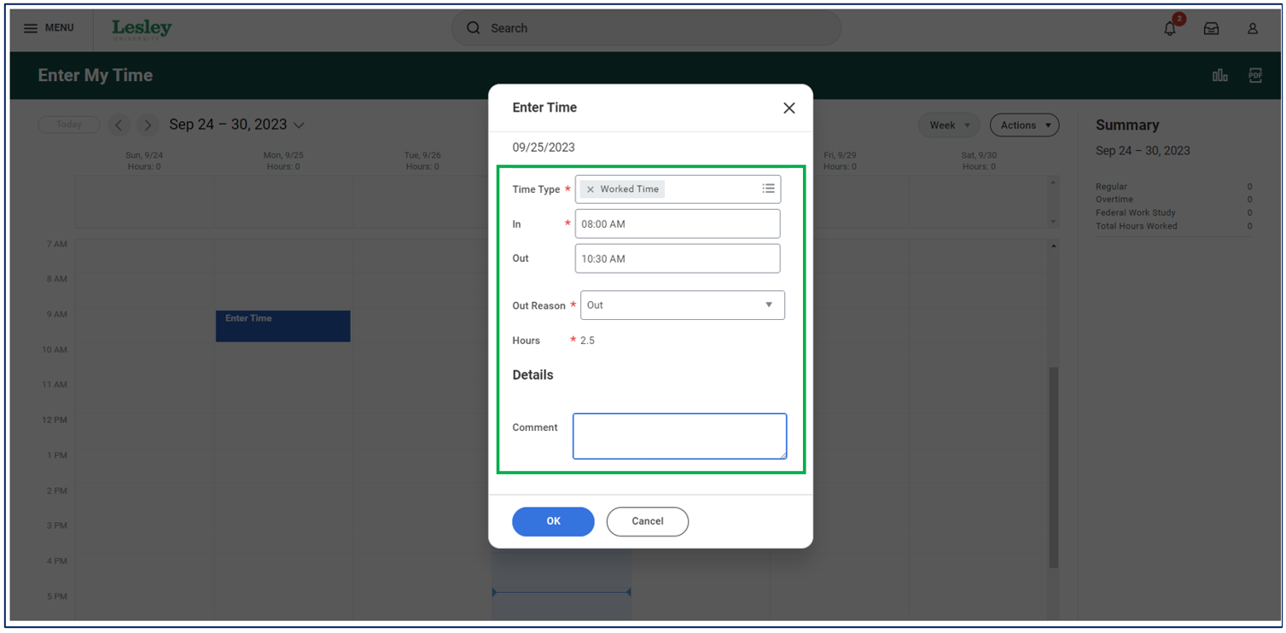Click the Fri, 9/29 column header
The width and height of the screenshot is (1286, 633).
tap(840, 161)
